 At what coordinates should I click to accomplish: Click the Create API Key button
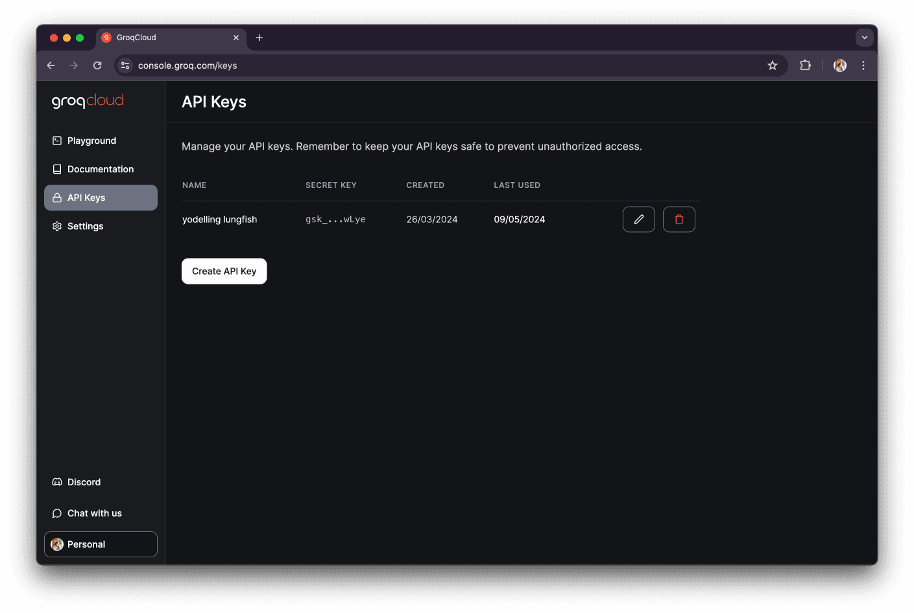pyautogui.click(x=224, y=271)
